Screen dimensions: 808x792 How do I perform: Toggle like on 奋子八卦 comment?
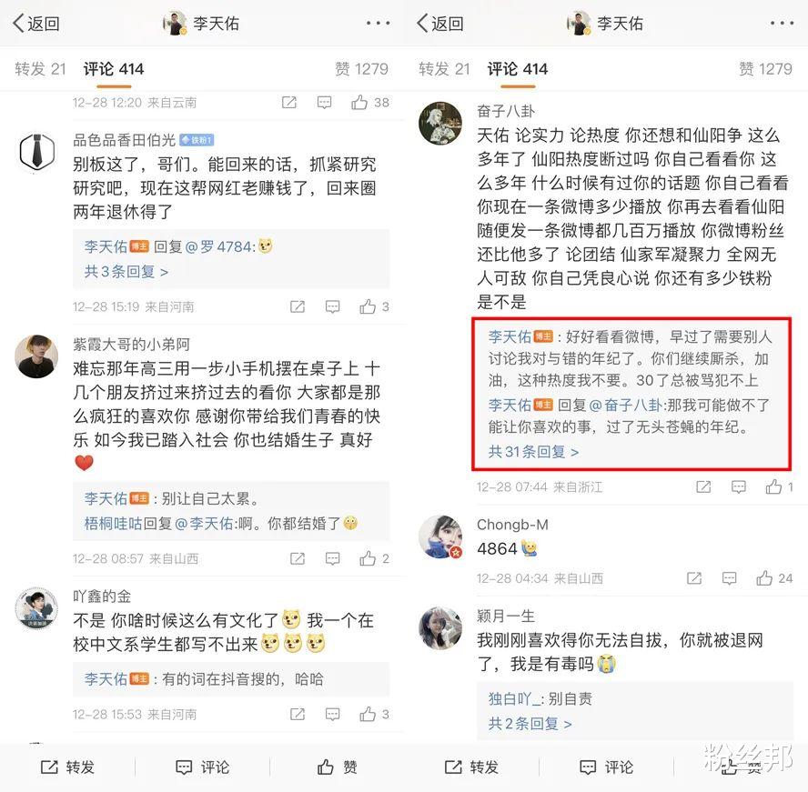(773, 486)
